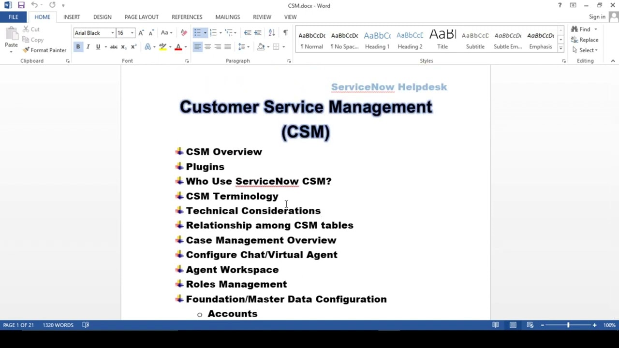Open Styles pane launcher
The height and width of the screenshot is (348, 619).
[x=563, y=61]
